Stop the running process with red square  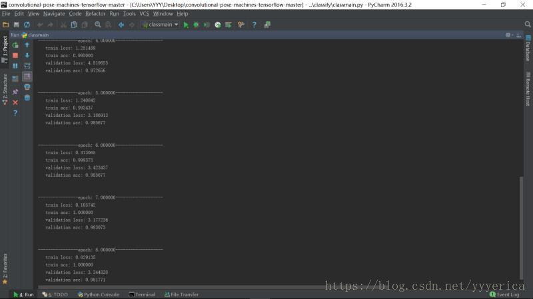[x=15, y=55]
